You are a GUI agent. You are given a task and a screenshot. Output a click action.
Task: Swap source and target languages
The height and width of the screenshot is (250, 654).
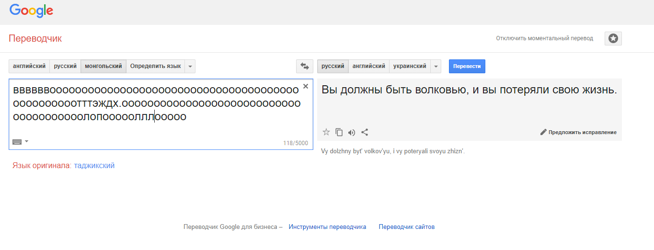point(304,66)
